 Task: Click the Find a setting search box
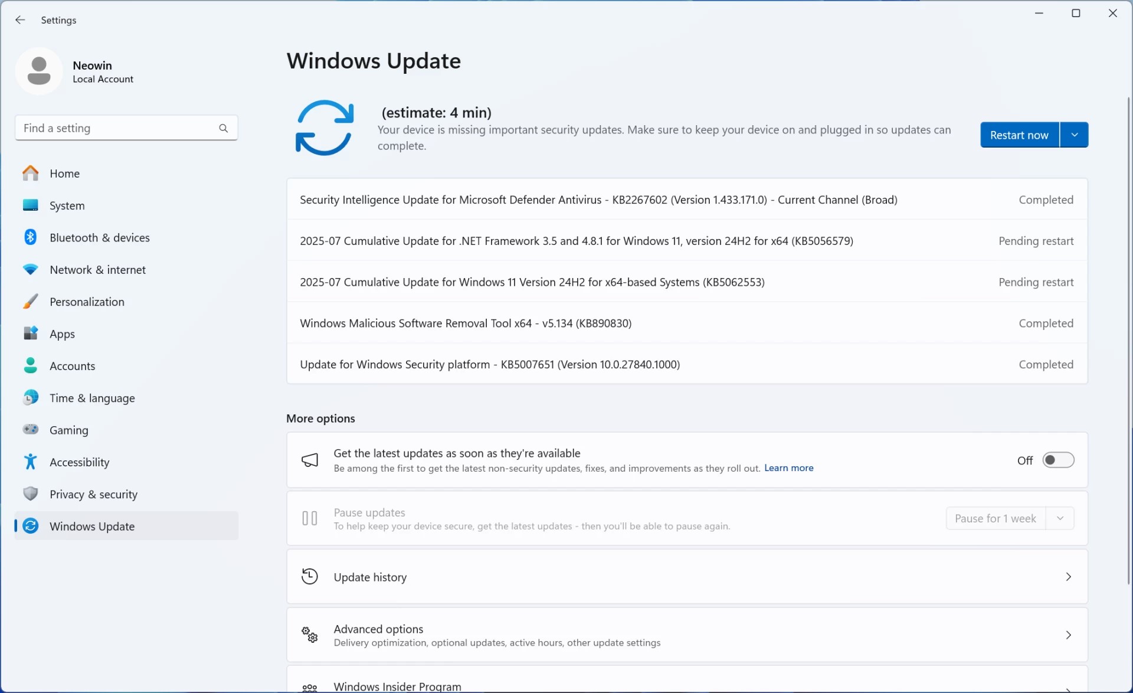[x=118, y=128]
